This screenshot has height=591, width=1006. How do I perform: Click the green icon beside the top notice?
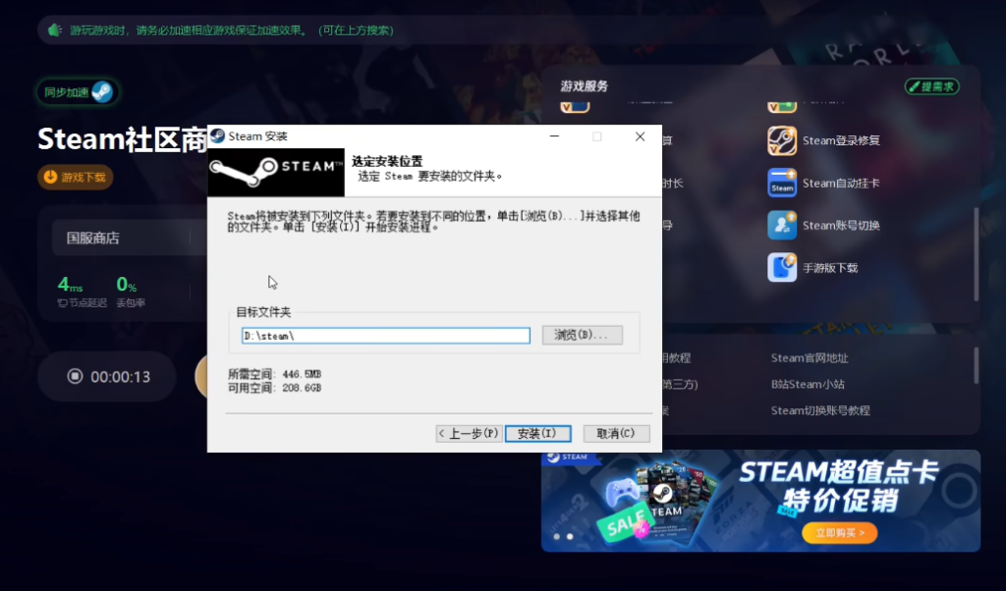55,30
